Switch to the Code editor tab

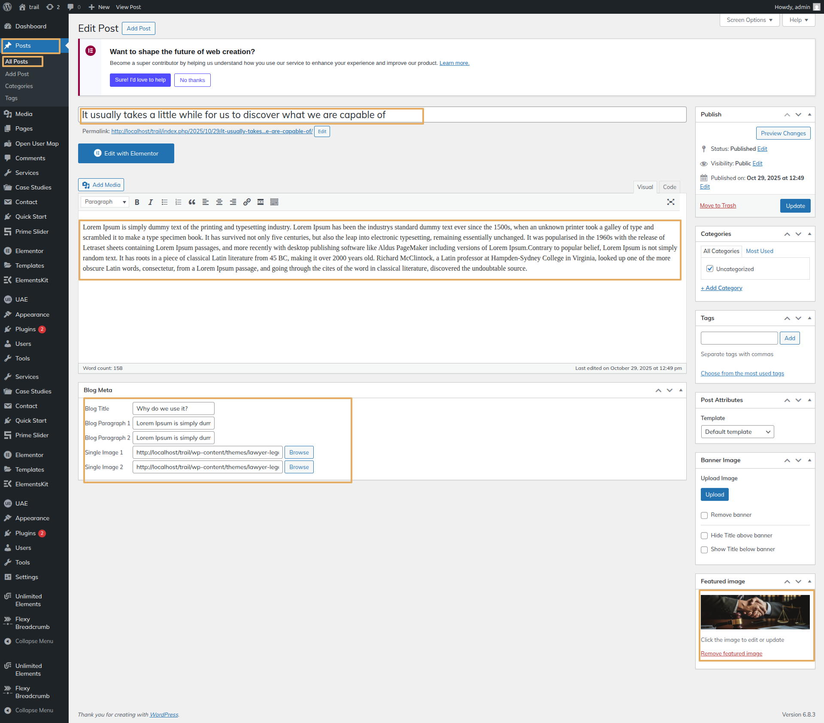coord(669,187)
